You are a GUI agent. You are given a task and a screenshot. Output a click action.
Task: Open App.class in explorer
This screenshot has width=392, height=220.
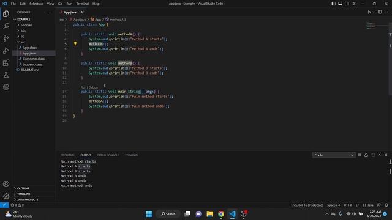34,48
